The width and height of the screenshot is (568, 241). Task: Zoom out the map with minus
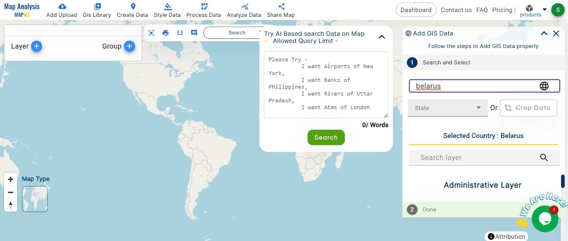11,192
